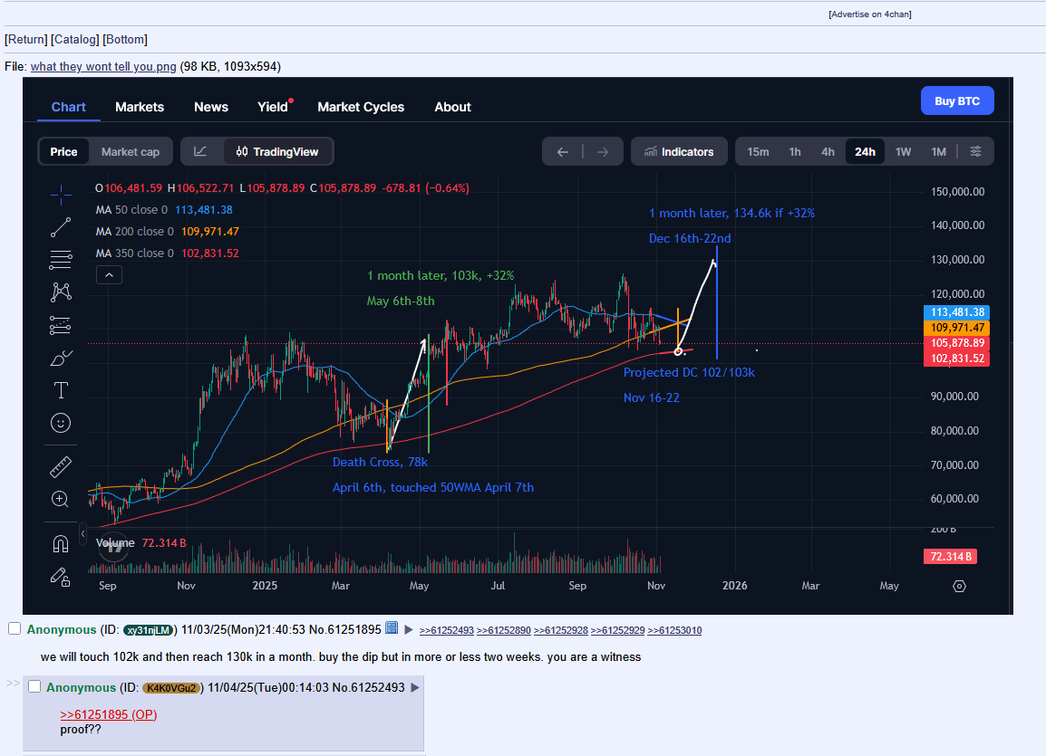This screenshot has height=756, width=1046.
Task: Open the Catalog link
Action: pyautogui.click(x=75, y=39)
